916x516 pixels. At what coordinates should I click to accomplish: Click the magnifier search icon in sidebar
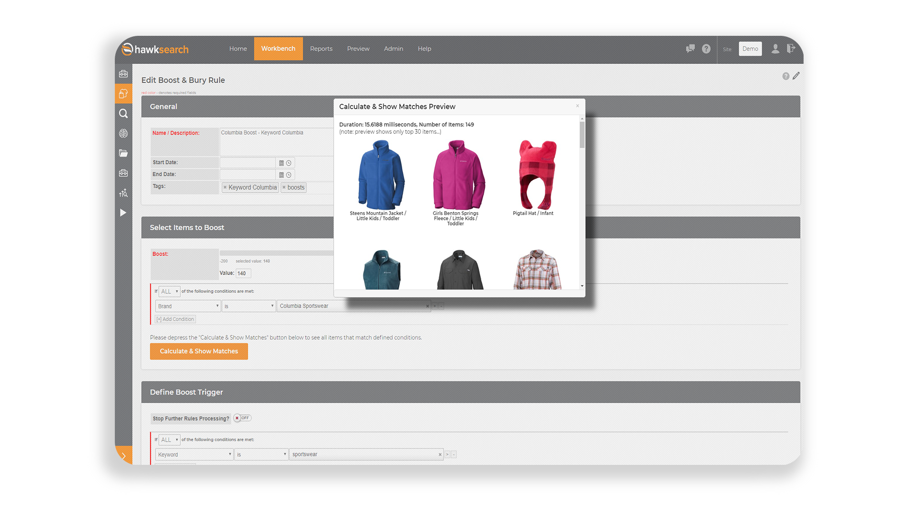tap(123, 114)
